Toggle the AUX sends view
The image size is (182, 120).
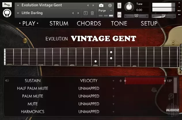(179, 11)
